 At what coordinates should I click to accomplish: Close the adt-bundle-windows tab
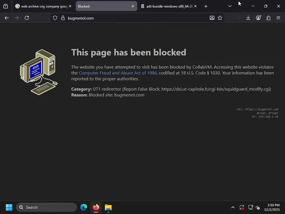(195, 6)
